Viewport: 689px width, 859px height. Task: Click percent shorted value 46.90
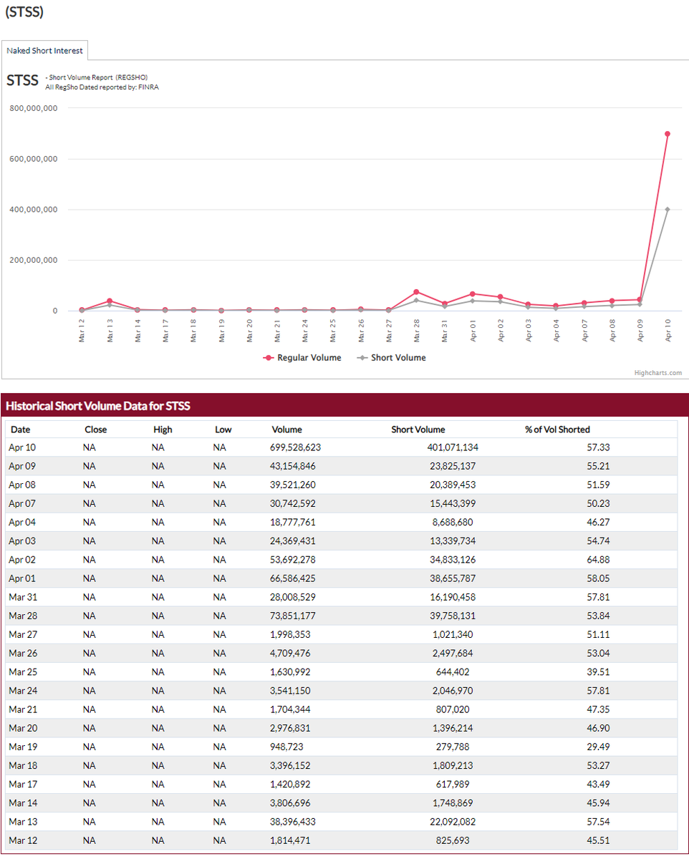[599, 727]
